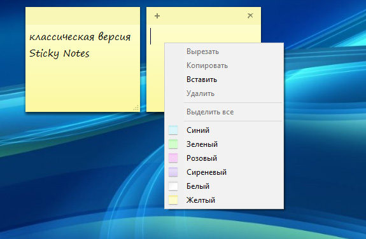Click the blue swatch next to Синий
This screenshot has width=366, height=239.
(173, 130)
